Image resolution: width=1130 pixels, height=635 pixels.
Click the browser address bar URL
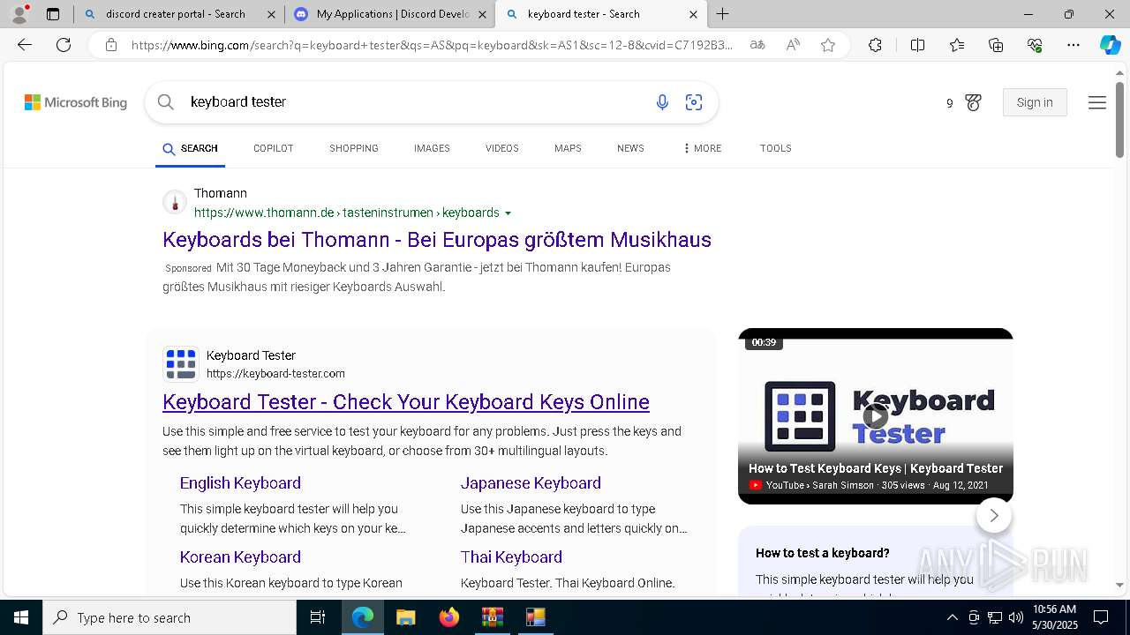[432, 45]
